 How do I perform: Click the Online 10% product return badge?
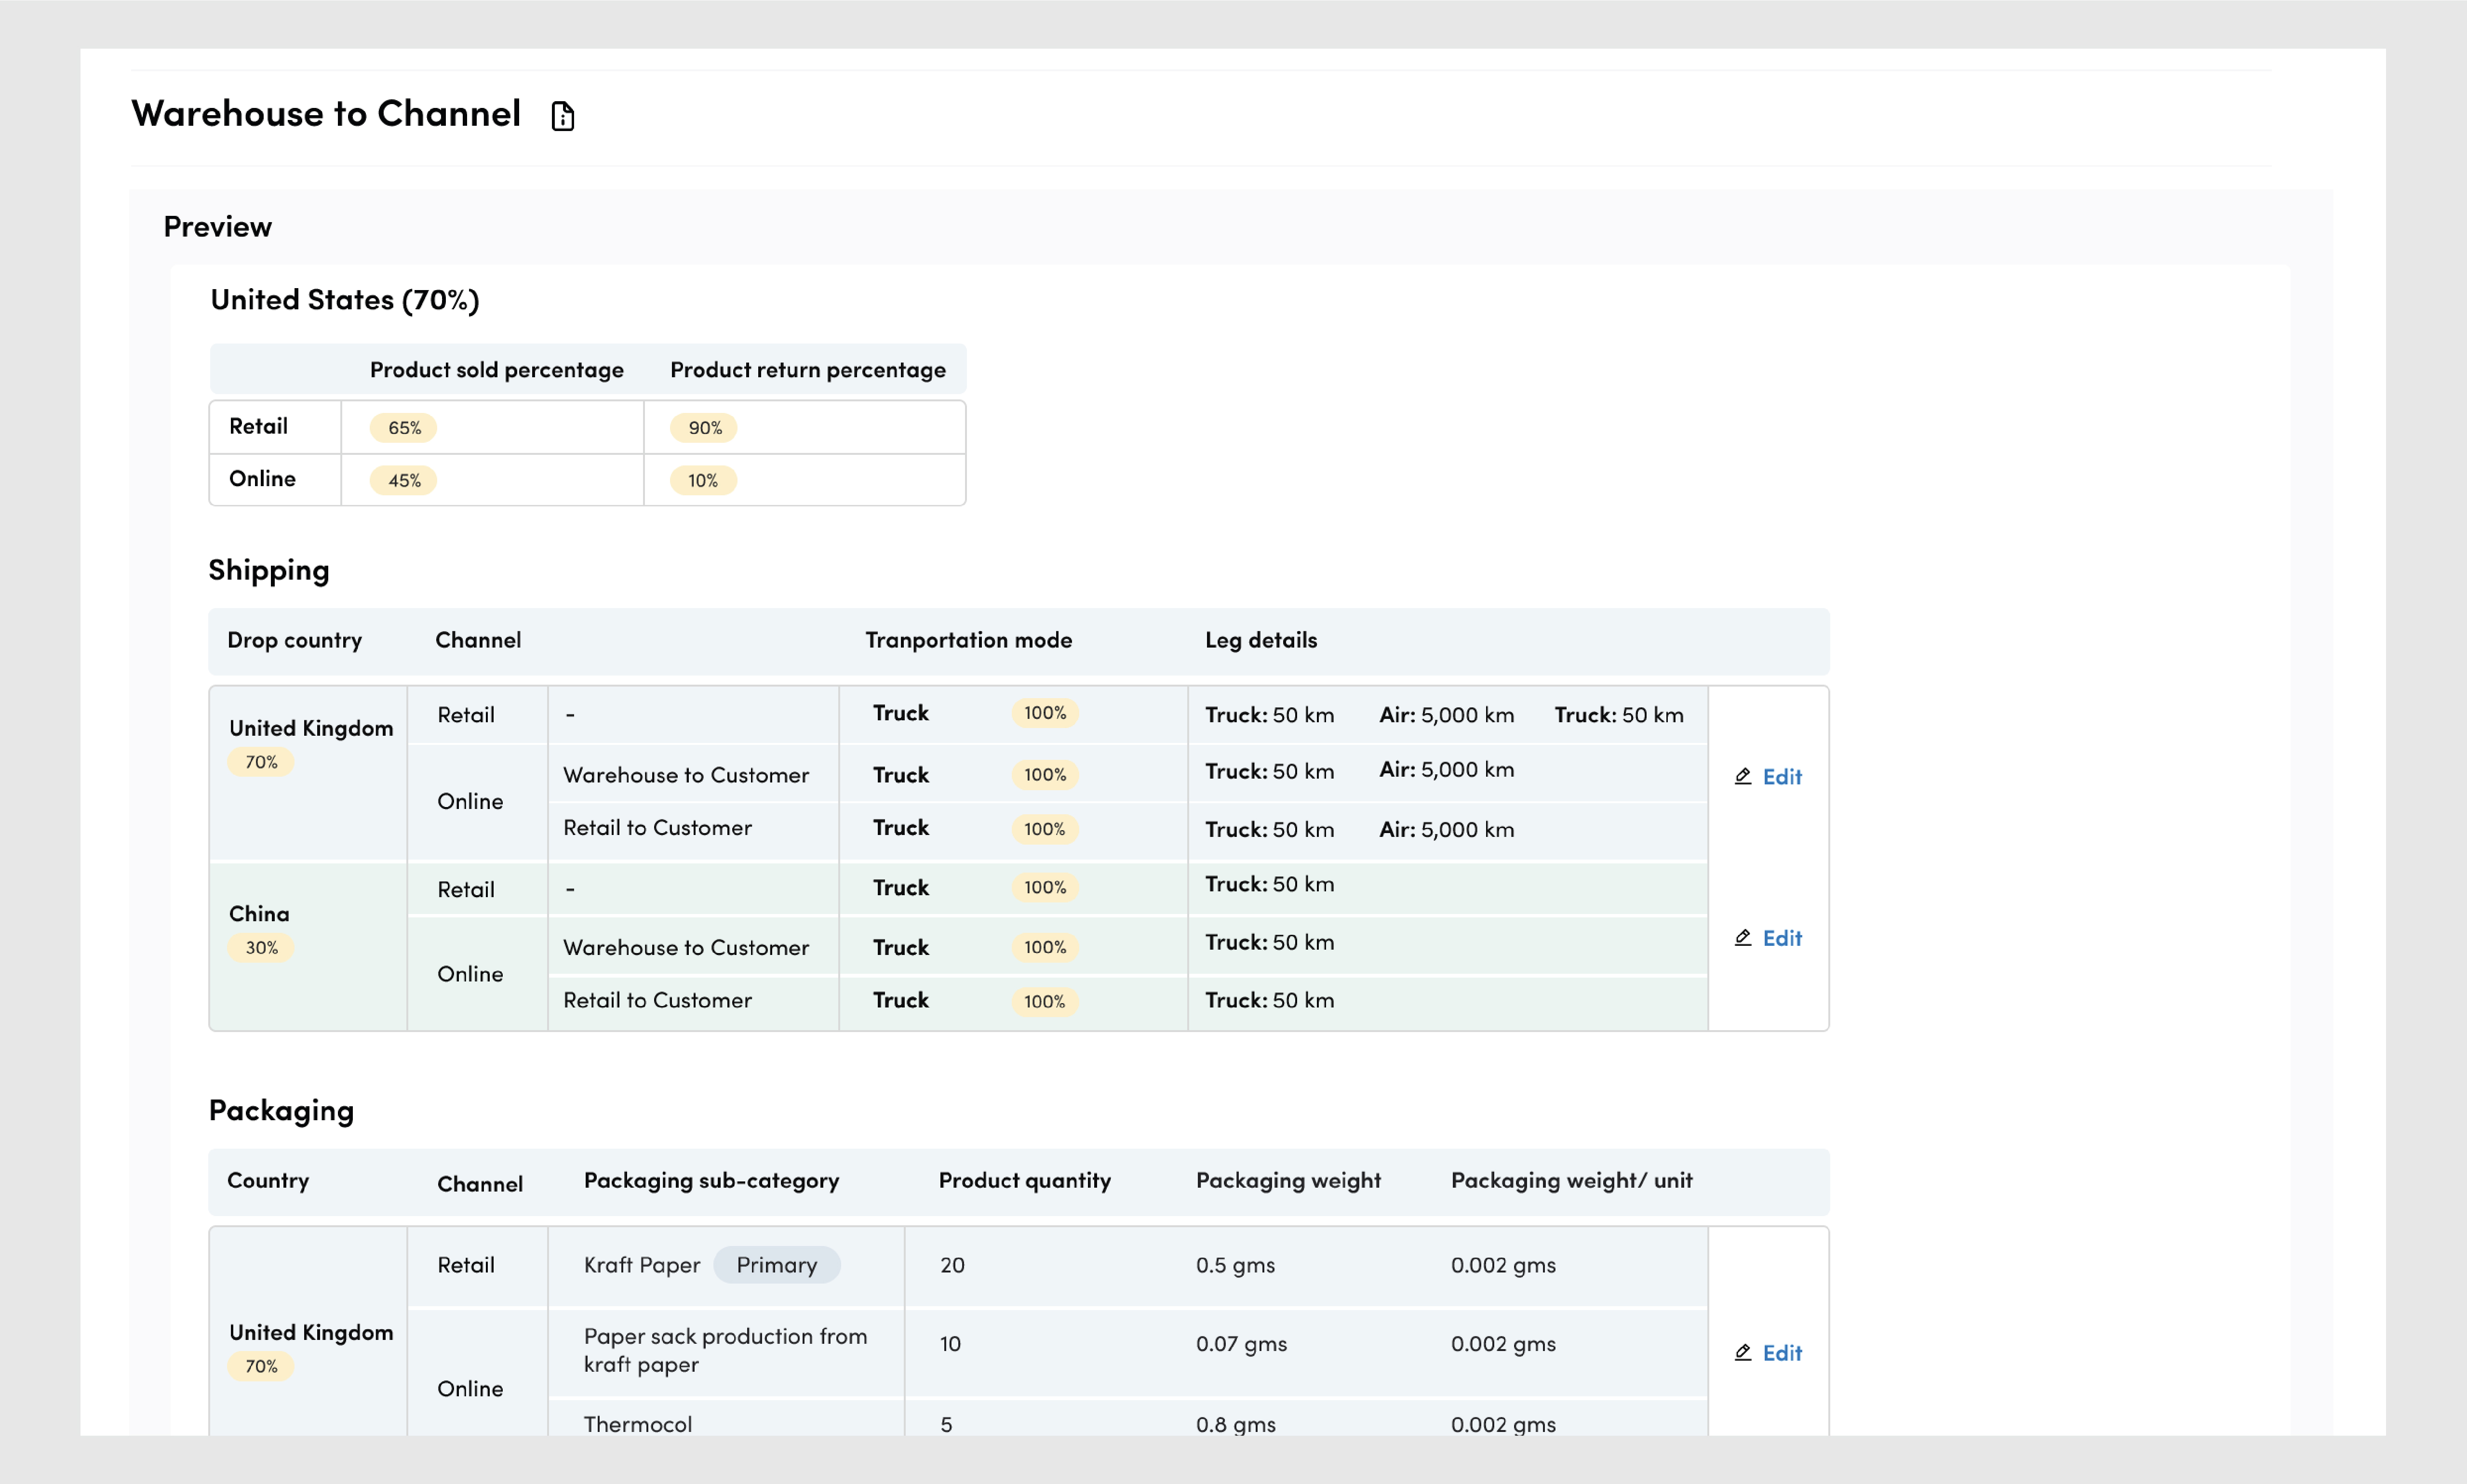702,481
